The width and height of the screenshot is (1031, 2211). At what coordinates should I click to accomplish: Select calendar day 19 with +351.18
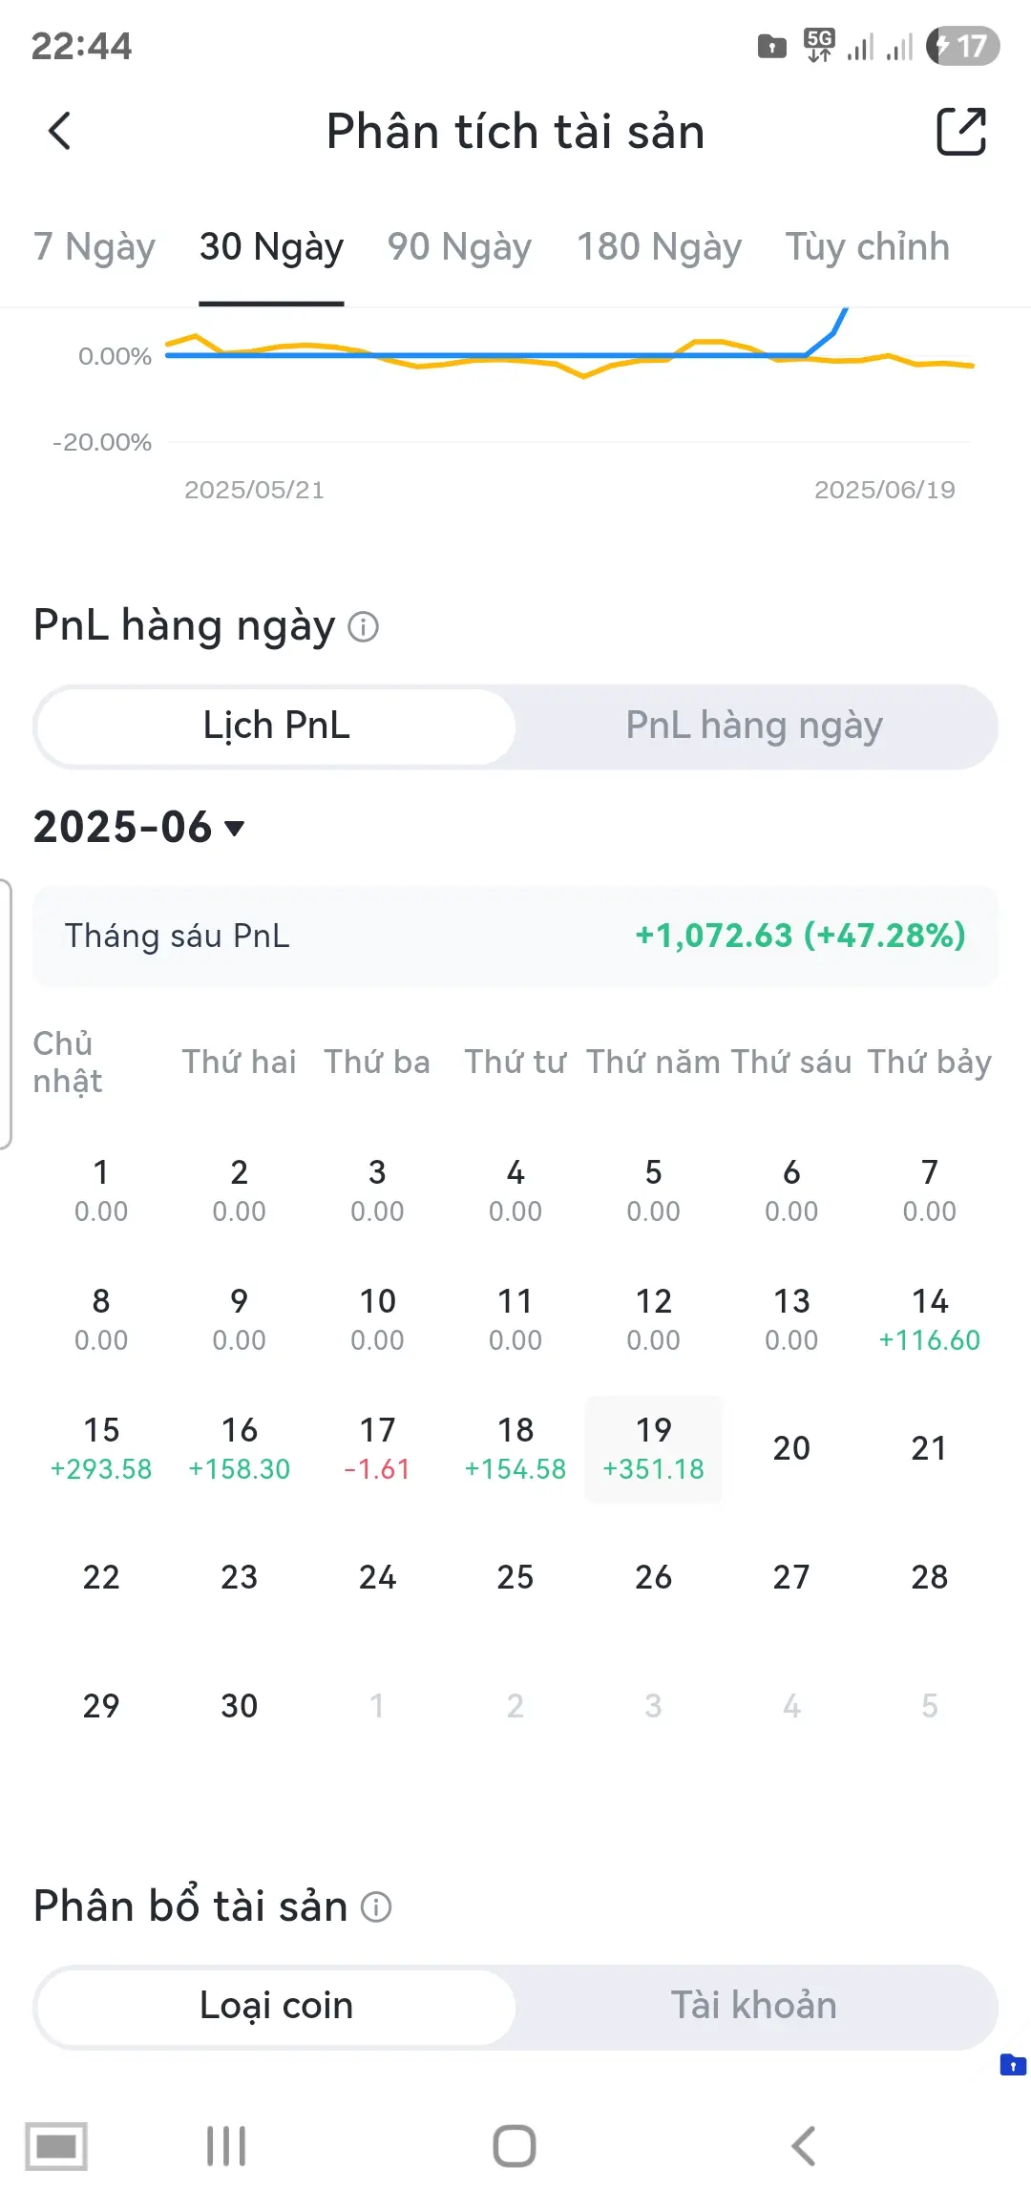(653, 1448)
